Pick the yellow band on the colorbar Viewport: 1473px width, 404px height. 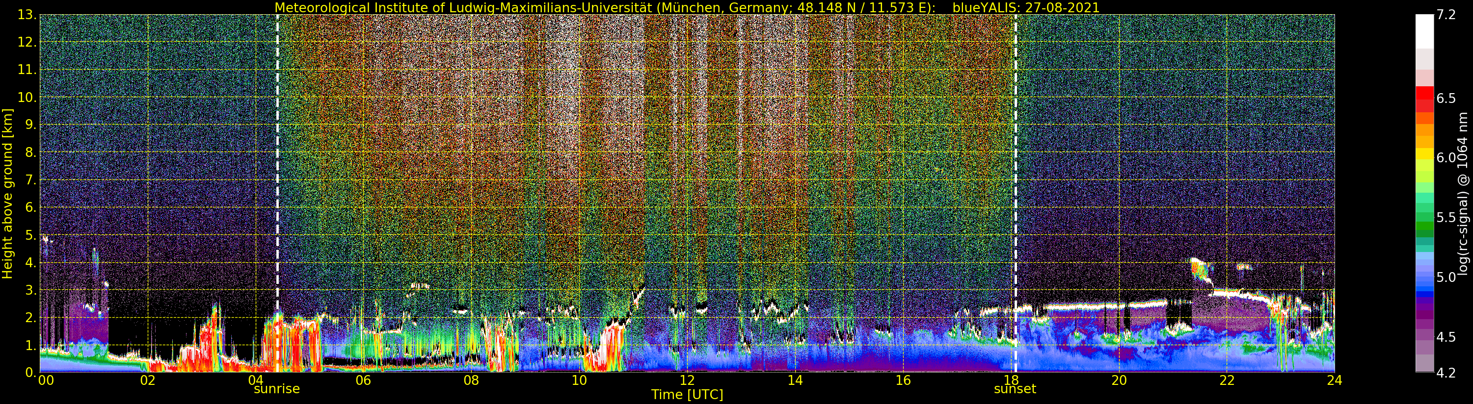(x=1424, y=154)
